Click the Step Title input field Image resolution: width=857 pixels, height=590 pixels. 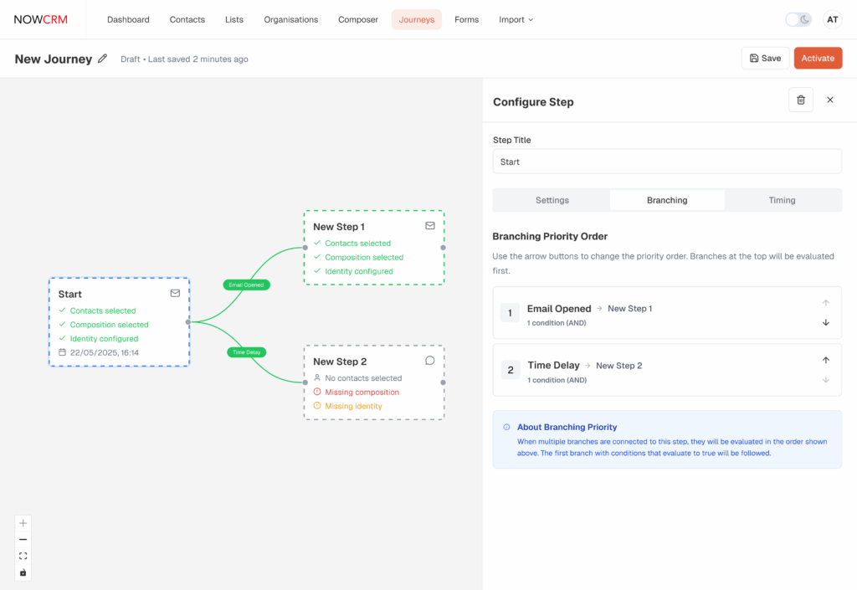point(667,162)
